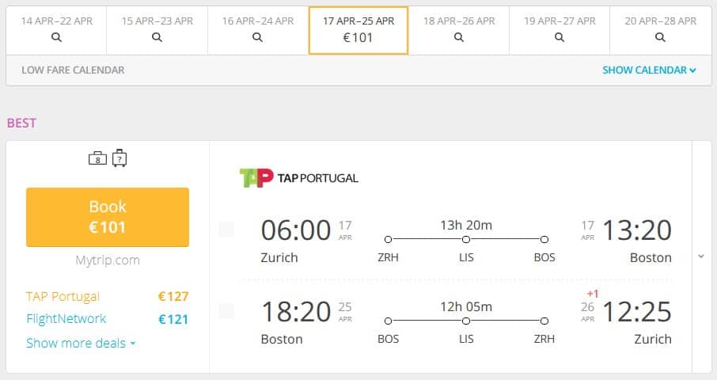Select the 14 Apr–22 Apr date tab
The height and width of the screenshot is (380, 717).
tap(56, 31)
